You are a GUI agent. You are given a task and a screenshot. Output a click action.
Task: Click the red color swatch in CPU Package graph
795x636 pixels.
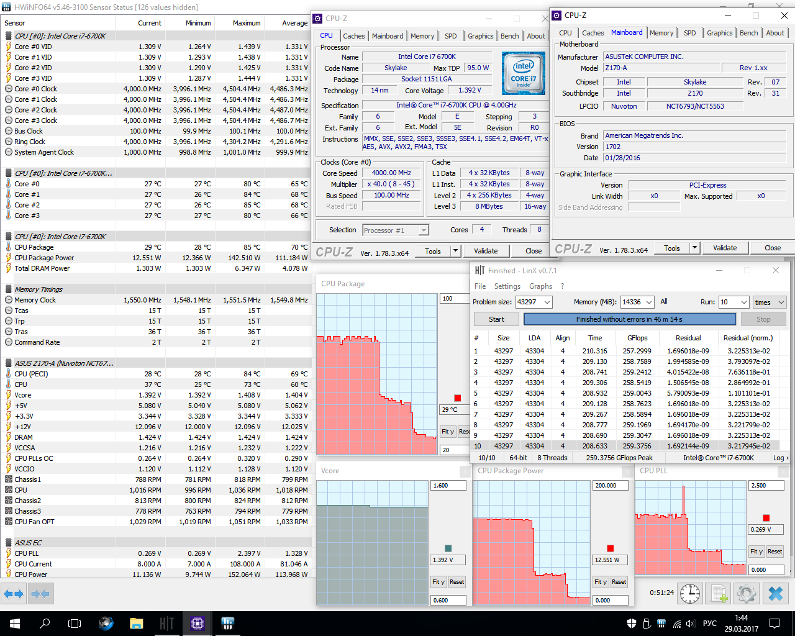(458, 398)
